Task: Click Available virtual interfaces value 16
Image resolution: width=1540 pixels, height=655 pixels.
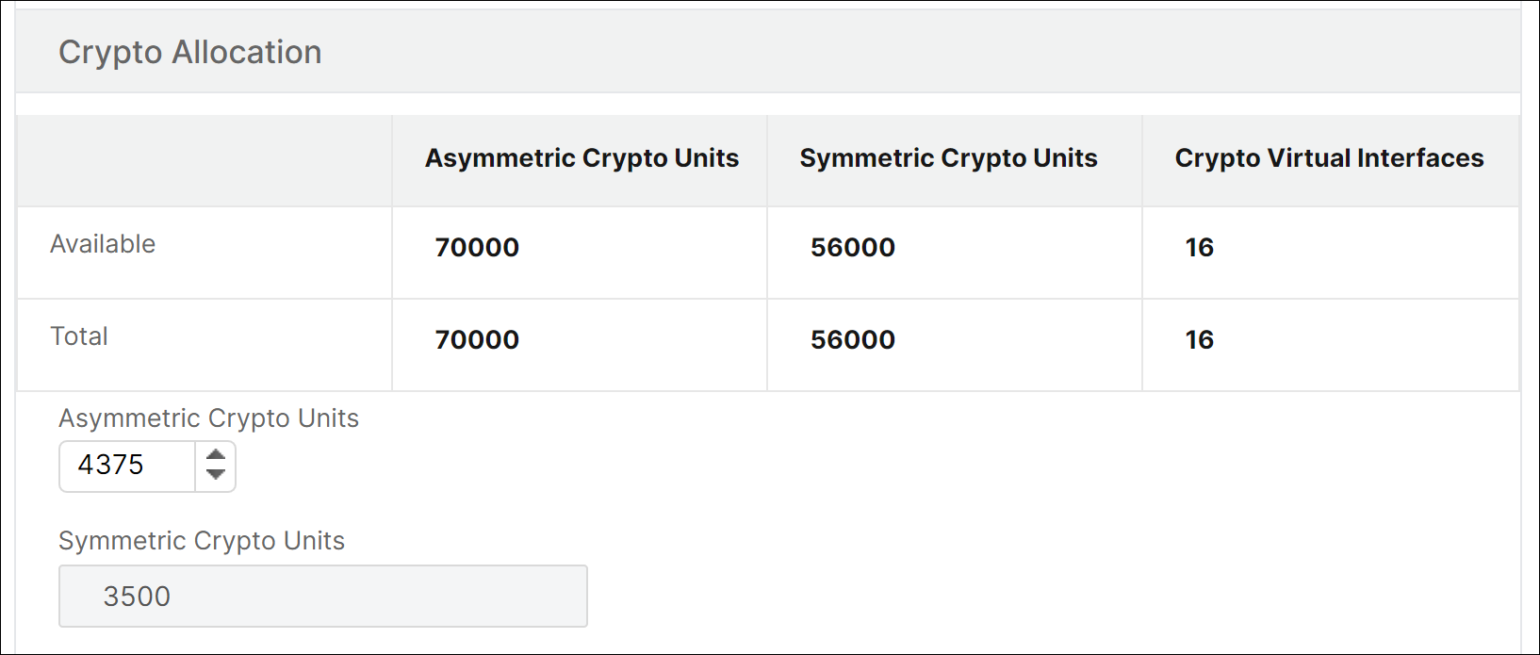Action: (x=1200, y=248)
